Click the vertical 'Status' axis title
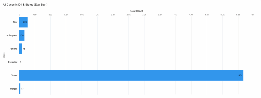Image resolution: width=261 pixels, height=98 pixels. pos(4,55)
